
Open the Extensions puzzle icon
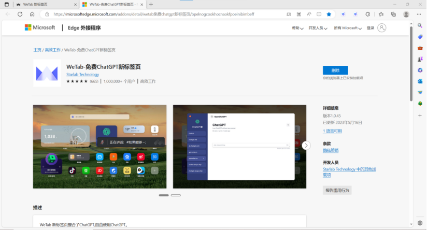367,14
